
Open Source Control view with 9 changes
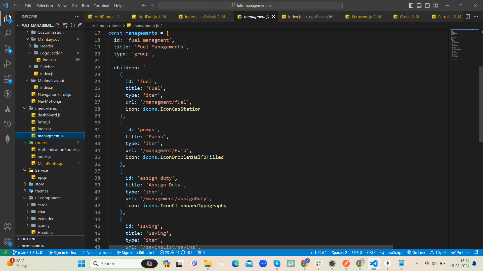point(8,49)
